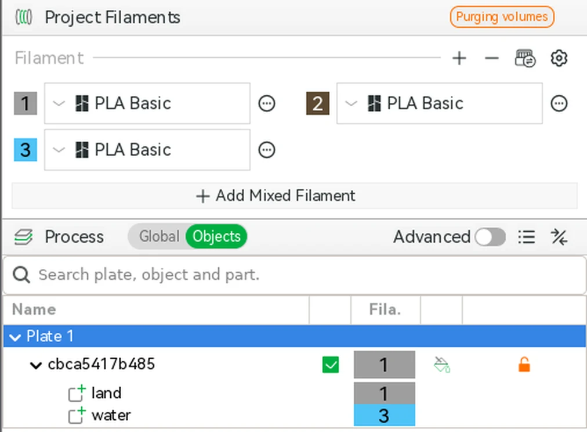Change color of filament 2 swatch

click(x=318, y=103)
